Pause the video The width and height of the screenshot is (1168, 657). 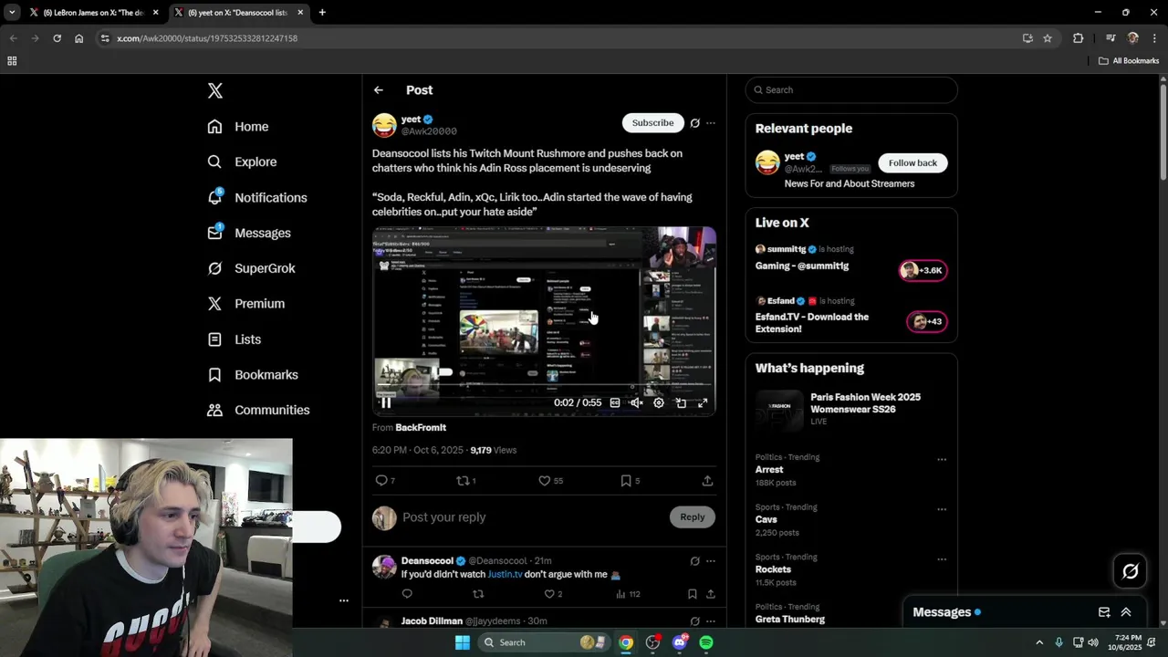(386, 402)
